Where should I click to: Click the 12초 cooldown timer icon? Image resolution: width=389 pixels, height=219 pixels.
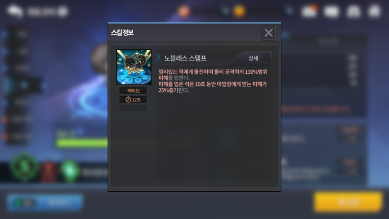point(128,100)
